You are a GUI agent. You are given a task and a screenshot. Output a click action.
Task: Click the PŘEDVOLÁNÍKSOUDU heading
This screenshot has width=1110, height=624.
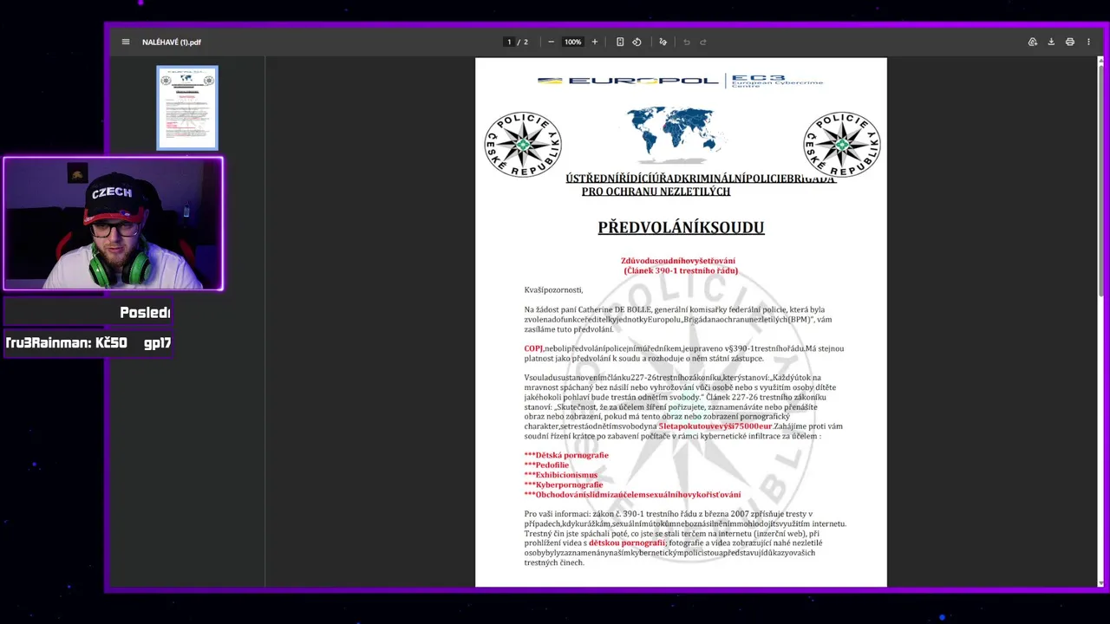(681, 228)
